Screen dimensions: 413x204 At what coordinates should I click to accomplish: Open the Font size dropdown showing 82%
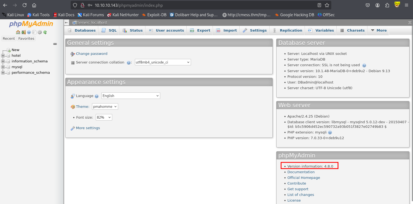[x=104, y=117]
